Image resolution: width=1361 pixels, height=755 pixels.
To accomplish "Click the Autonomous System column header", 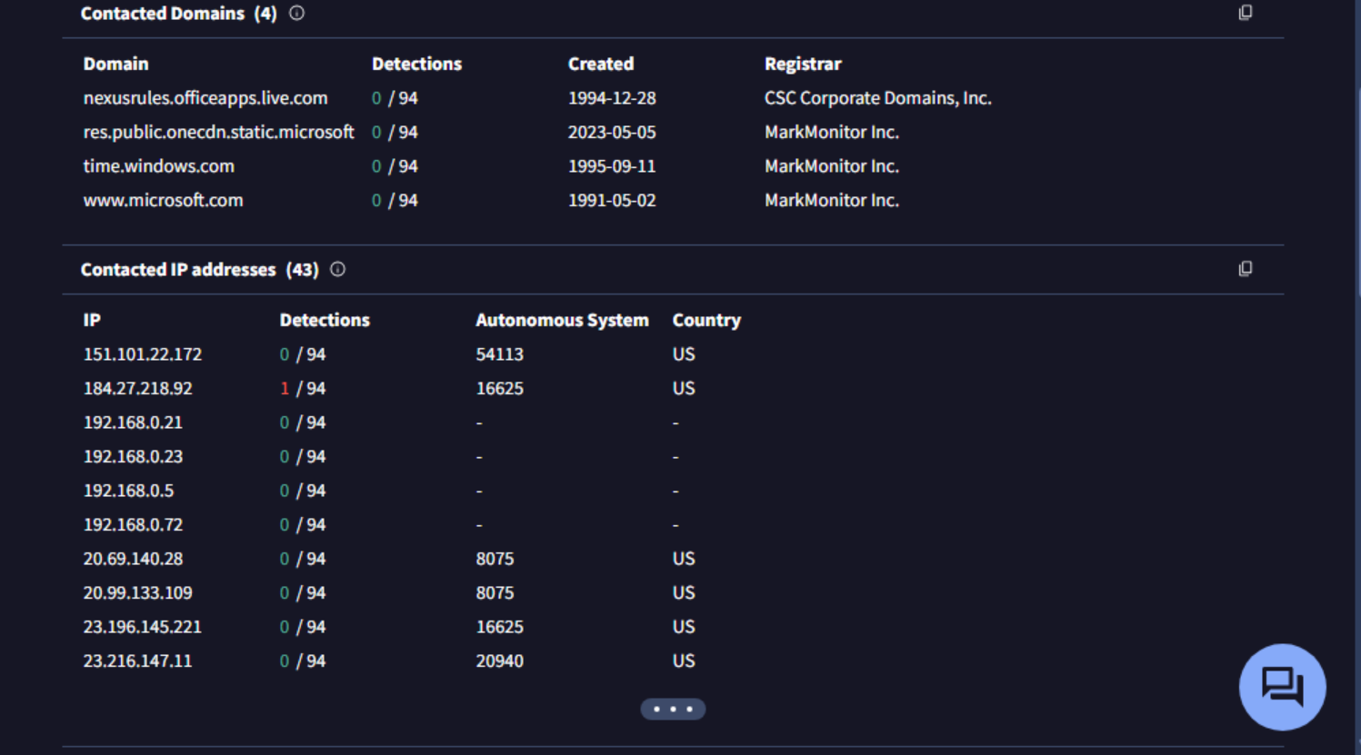I will [x=562, y=321].
